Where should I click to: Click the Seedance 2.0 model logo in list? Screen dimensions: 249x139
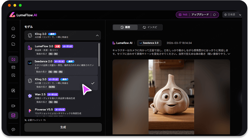[x=30, y=63]
